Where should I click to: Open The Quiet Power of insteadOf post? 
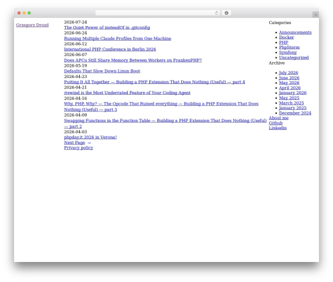pos(107,27)
